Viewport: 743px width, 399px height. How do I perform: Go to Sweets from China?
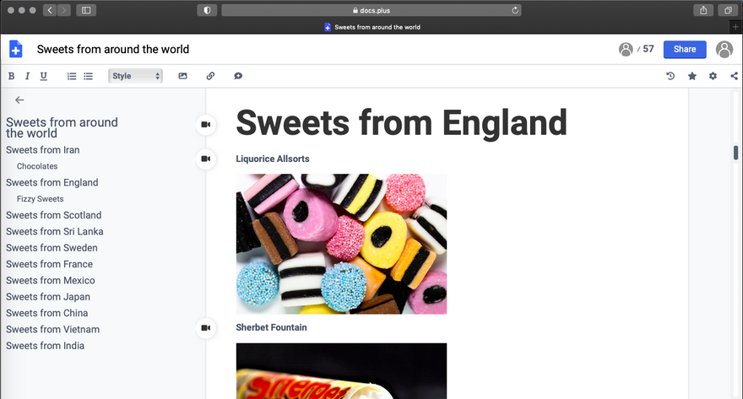click(x=47, y=313)
